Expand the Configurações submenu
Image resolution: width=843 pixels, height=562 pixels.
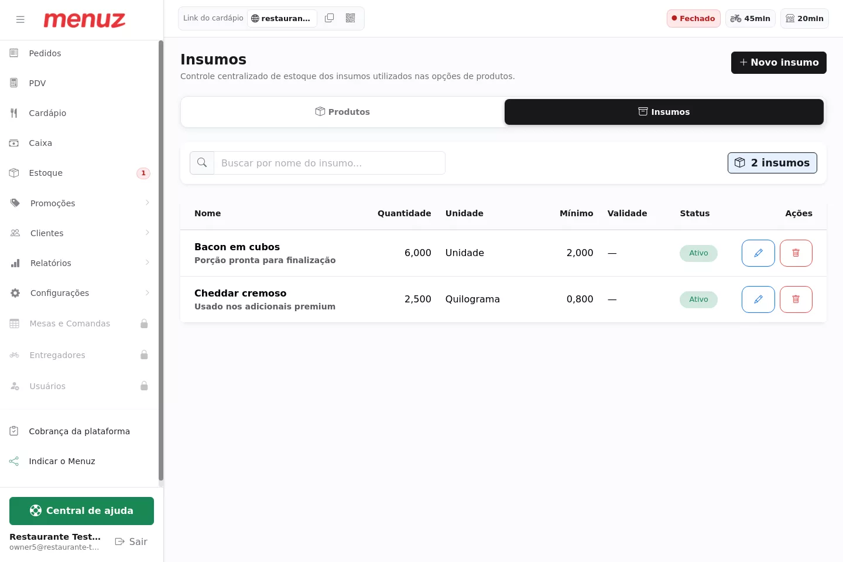pyautogui.click(x=80, y=293)
